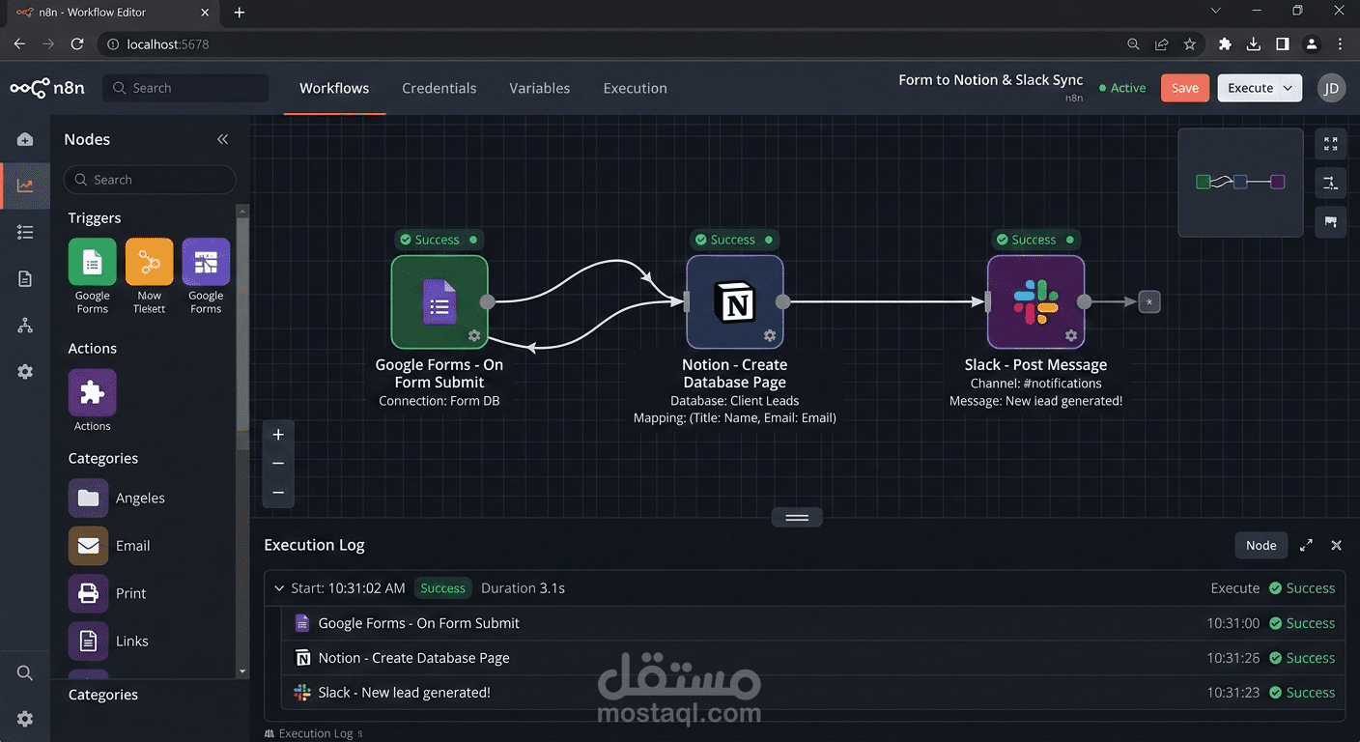Image resolution: width=1360 pixels, height=742 pixels.
Task: Click the workflow minimap
Action: point(1241,183)
